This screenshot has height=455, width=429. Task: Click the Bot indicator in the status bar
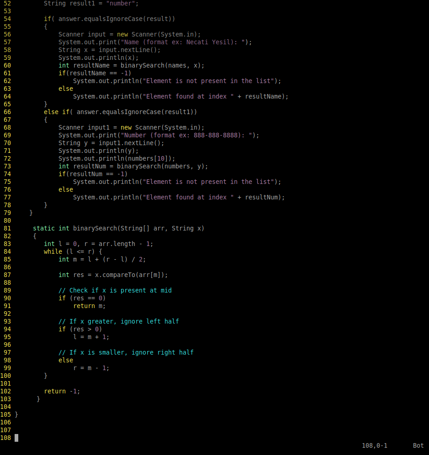click(417, 445)
